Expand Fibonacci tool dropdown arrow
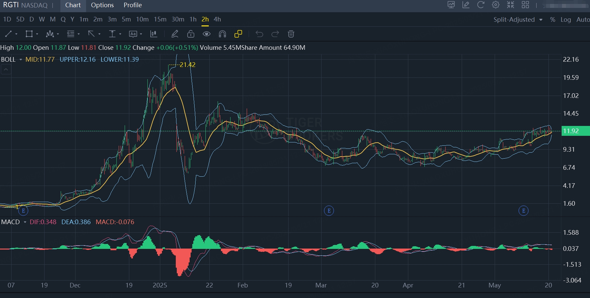 click(x=78, y=34)
